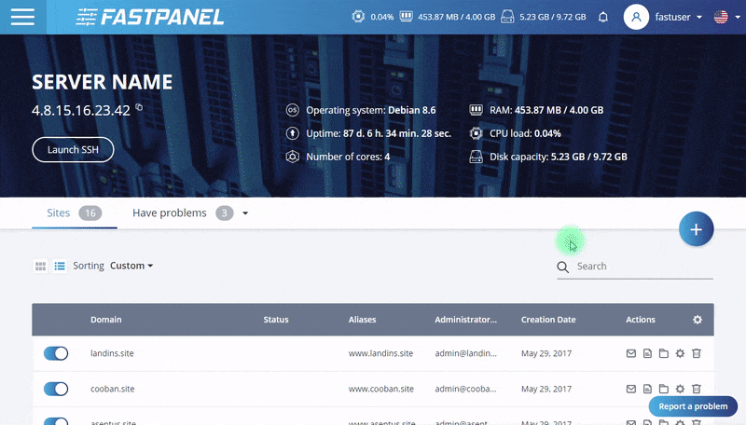The width and height of the screenshot is (746, 425).
Task: Select the Sites tab
Action: click(x=58, y=212)
